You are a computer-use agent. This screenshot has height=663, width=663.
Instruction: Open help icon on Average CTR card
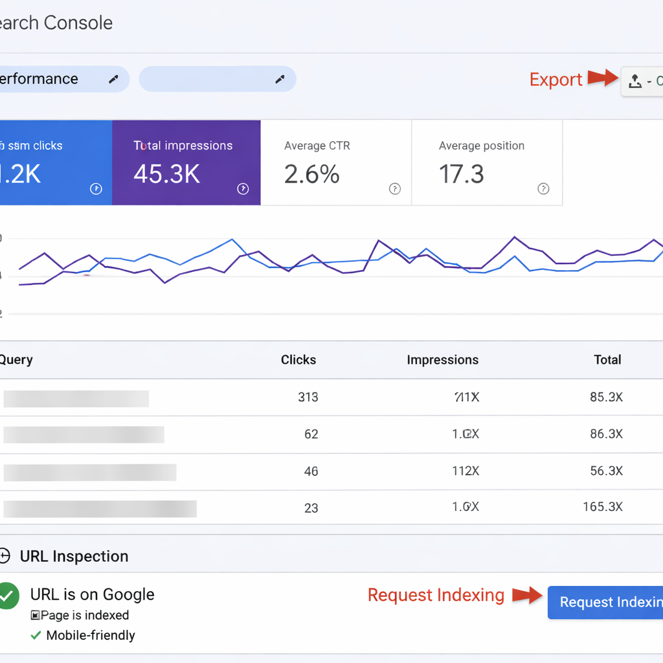394,188
